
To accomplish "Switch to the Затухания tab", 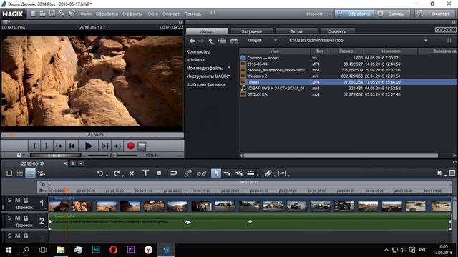I will pos(251,31).
